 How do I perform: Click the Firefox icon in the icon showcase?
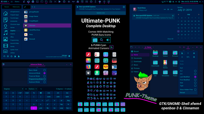88,67
